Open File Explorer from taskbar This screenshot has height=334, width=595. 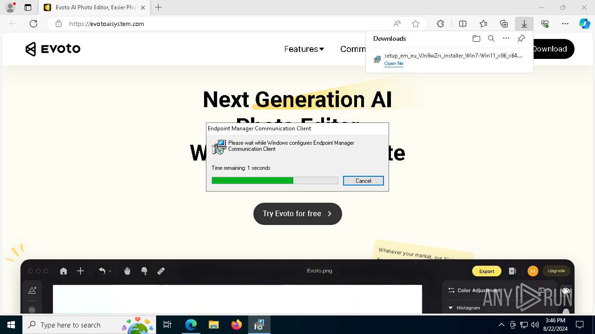tap(213, 325)
